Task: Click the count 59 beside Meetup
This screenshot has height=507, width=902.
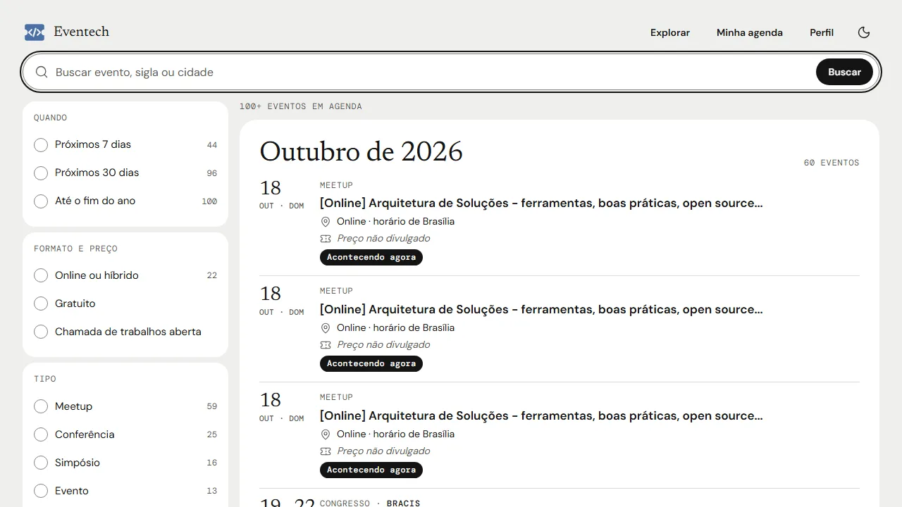Action: [212, 406]
